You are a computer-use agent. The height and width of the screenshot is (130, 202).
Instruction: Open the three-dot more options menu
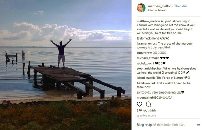point(198,125)
